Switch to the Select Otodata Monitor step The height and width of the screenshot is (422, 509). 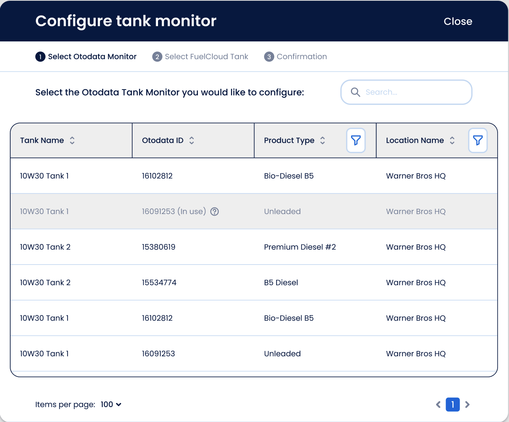pos(86,57)
